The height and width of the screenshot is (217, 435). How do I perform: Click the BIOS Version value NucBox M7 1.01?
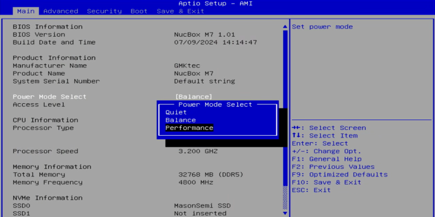coord(205,35)
